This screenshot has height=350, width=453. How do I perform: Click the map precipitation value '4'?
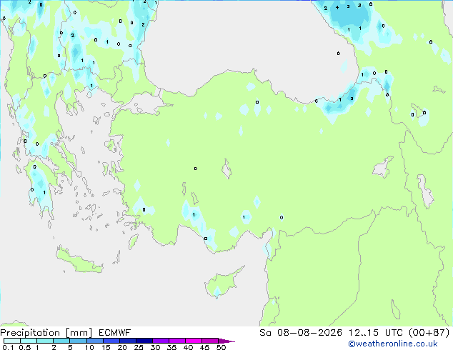pyautogui.click(x=337, y=8)
